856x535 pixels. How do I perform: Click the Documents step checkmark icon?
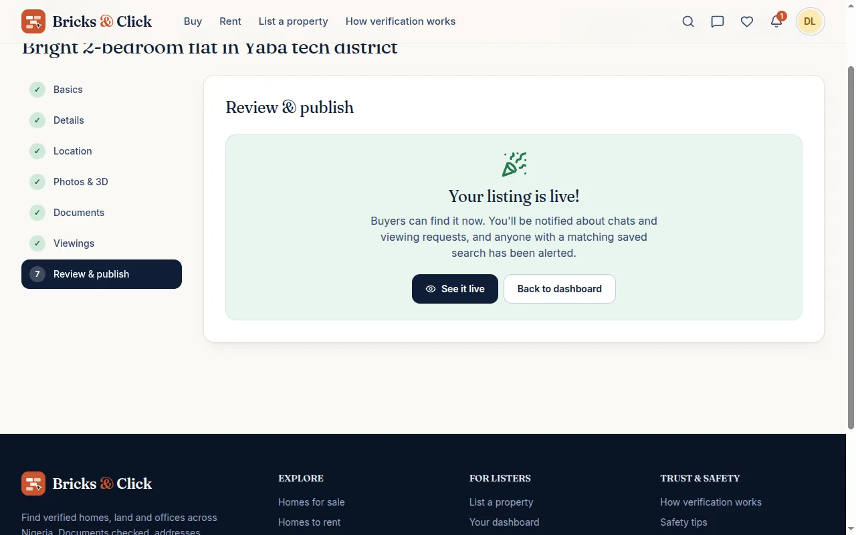(x=37, y=213)
